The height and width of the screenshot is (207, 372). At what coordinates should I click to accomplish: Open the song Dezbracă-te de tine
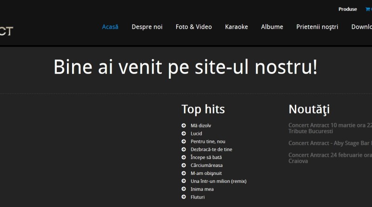(x=211, y=149)
